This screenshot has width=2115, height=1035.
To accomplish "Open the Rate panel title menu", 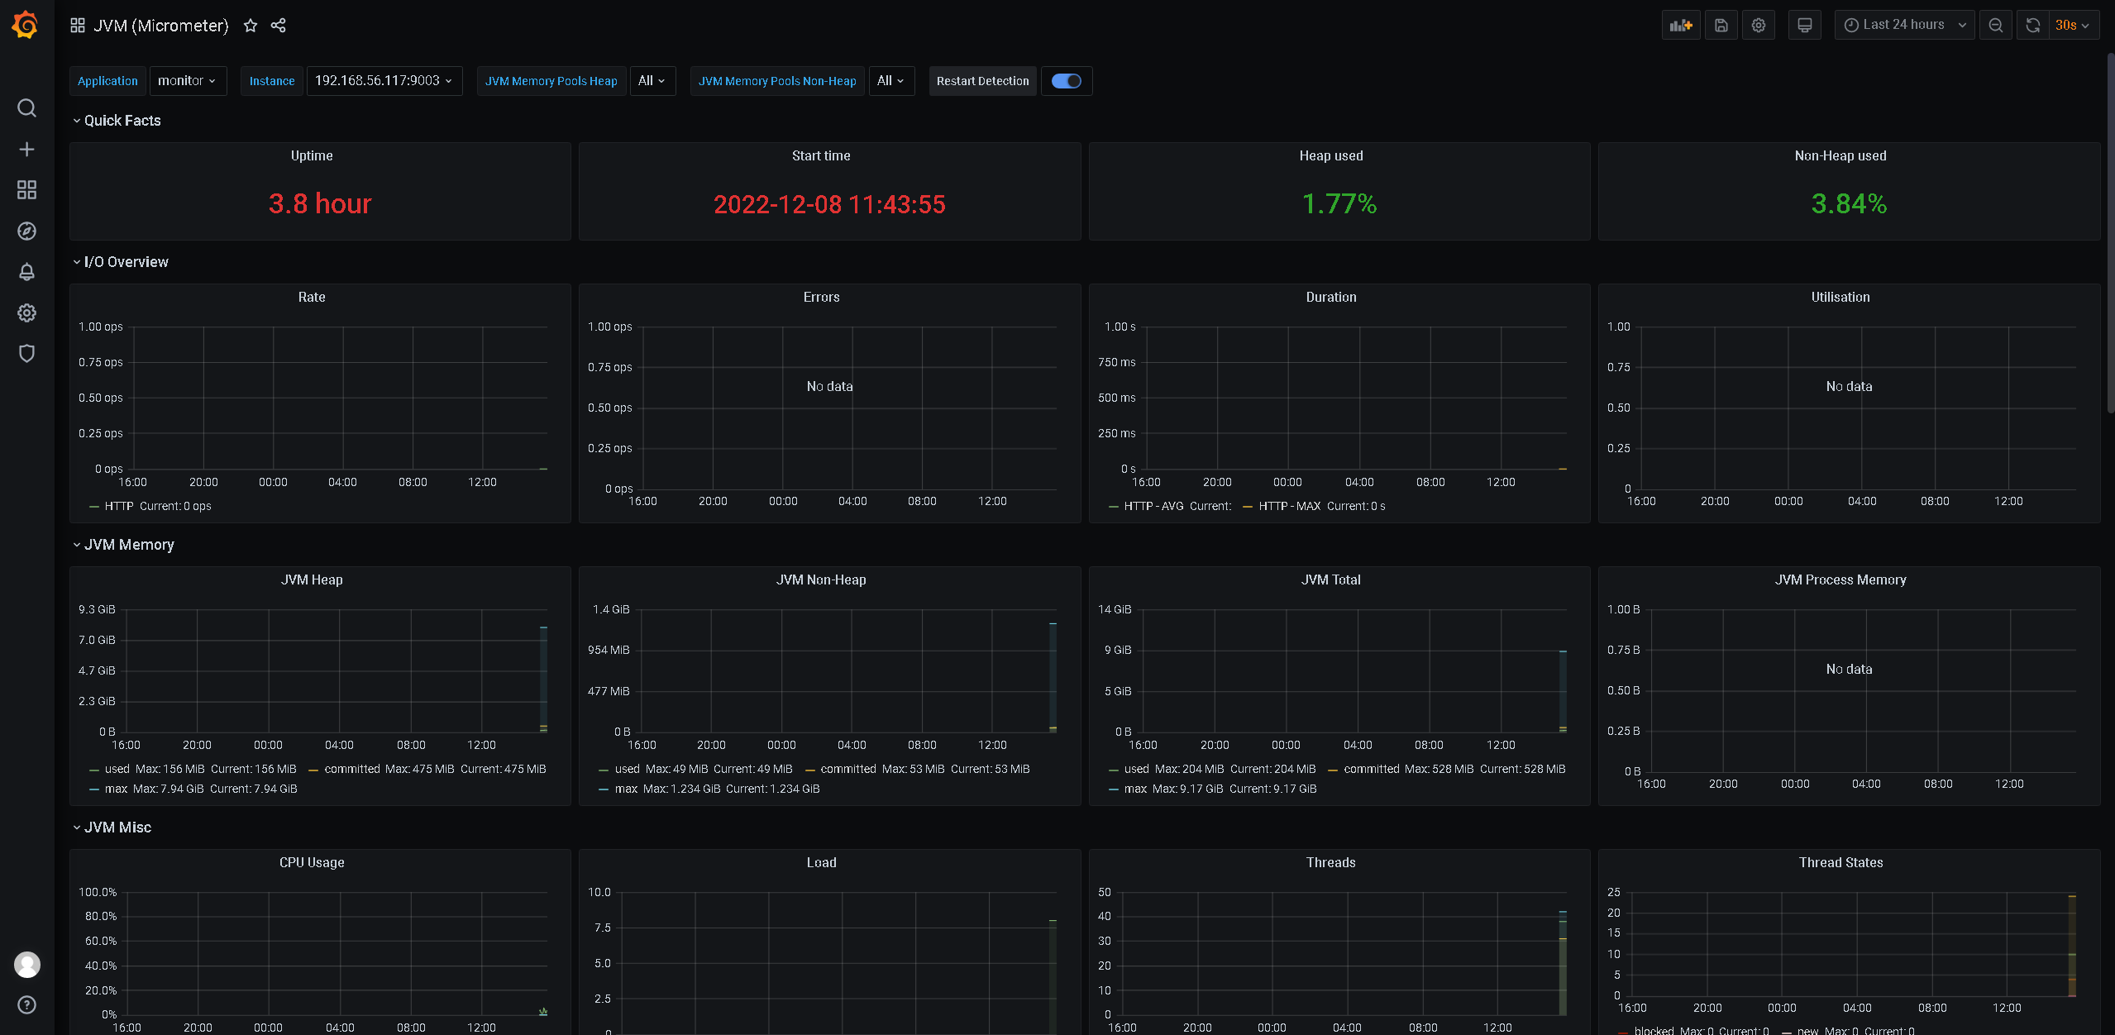I will pyautogui.click(x=312, y=298).
